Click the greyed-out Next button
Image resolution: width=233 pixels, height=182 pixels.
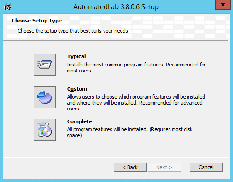tap(164, 167)
